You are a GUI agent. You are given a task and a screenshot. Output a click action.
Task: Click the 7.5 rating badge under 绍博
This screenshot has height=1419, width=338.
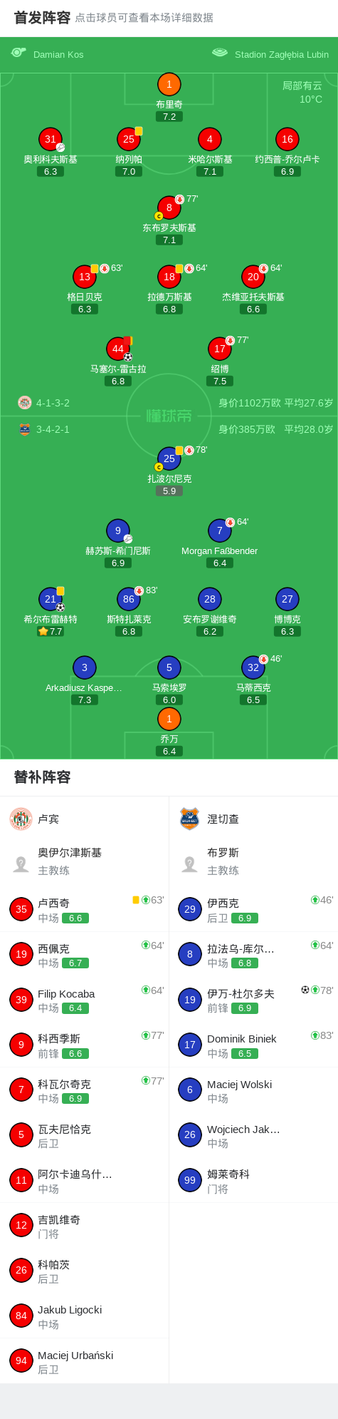pos(220,381)
